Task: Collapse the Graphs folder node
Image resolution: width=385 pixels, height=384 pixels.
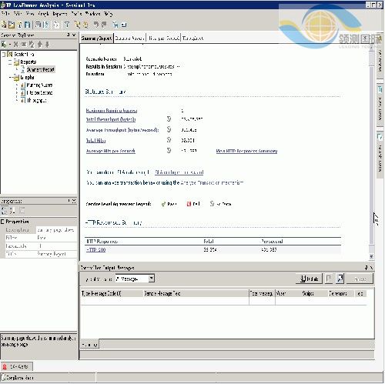Action: tap(10, 77)
